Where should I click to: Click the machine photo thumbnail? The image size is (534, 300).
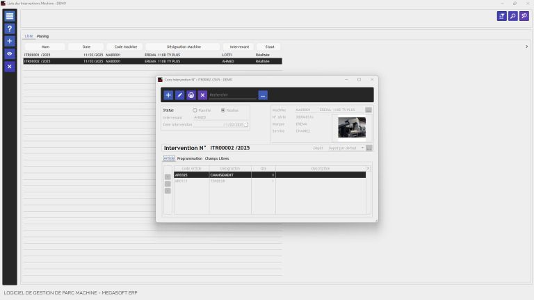(352, 128)
